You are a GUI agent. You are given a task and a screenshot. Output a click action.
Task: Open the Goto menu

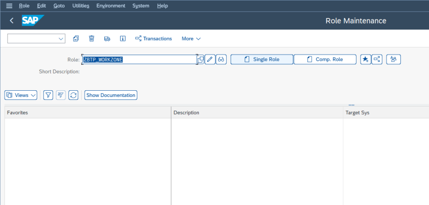point(59,6)
